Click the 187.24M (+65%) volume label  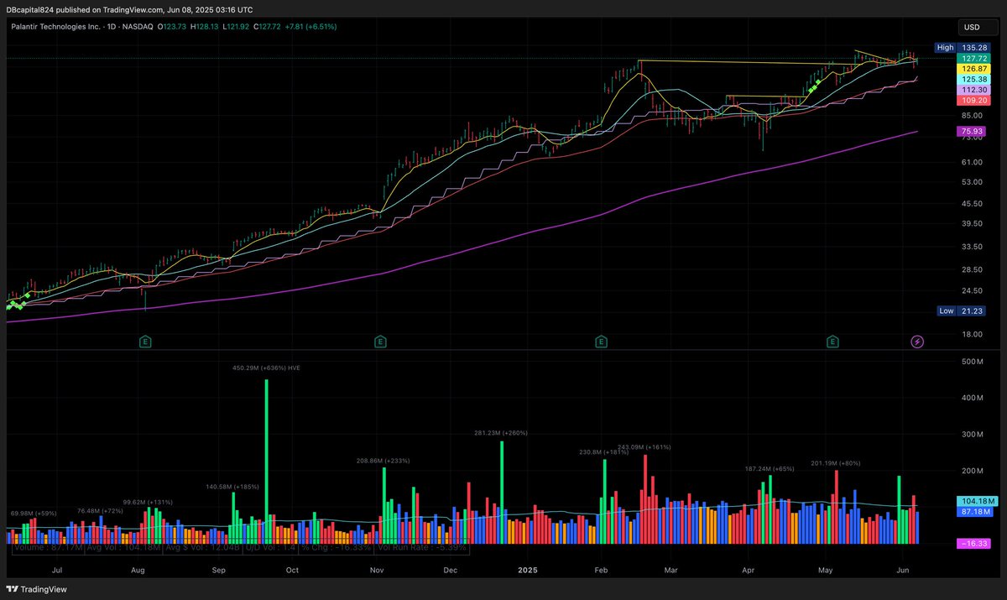pos(770,468)
